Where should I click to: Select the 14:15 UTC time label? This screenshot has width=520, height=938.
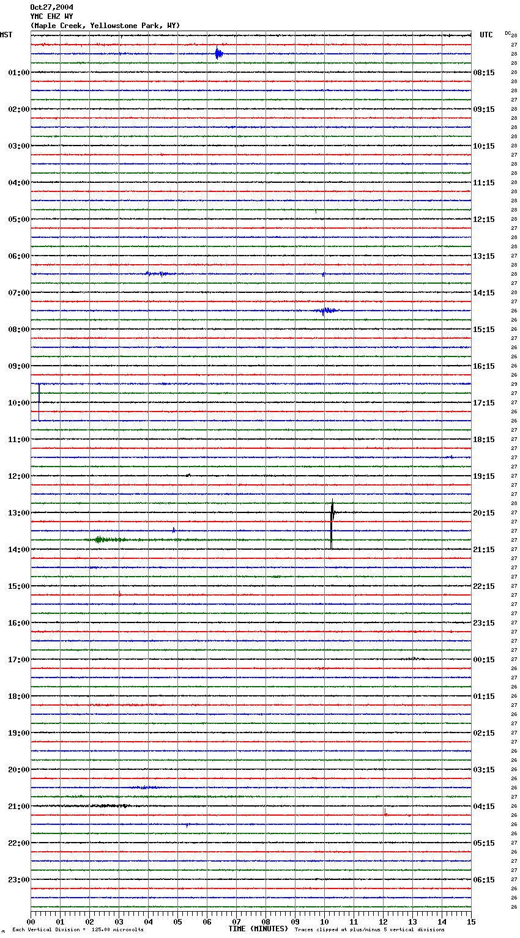484,293
